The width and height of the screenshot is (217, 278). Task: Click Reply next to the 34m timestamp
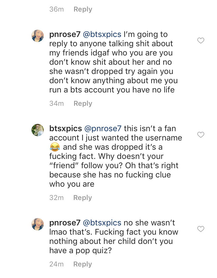point(83,103)
